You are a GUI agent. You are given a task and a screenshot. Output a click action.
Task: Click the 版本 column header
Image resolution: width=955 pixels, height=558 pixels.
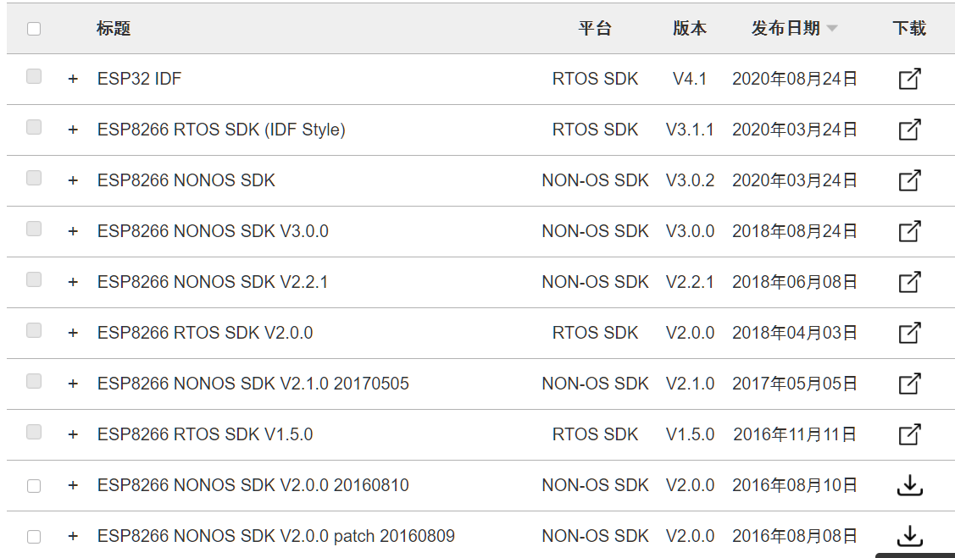point(689,27)
